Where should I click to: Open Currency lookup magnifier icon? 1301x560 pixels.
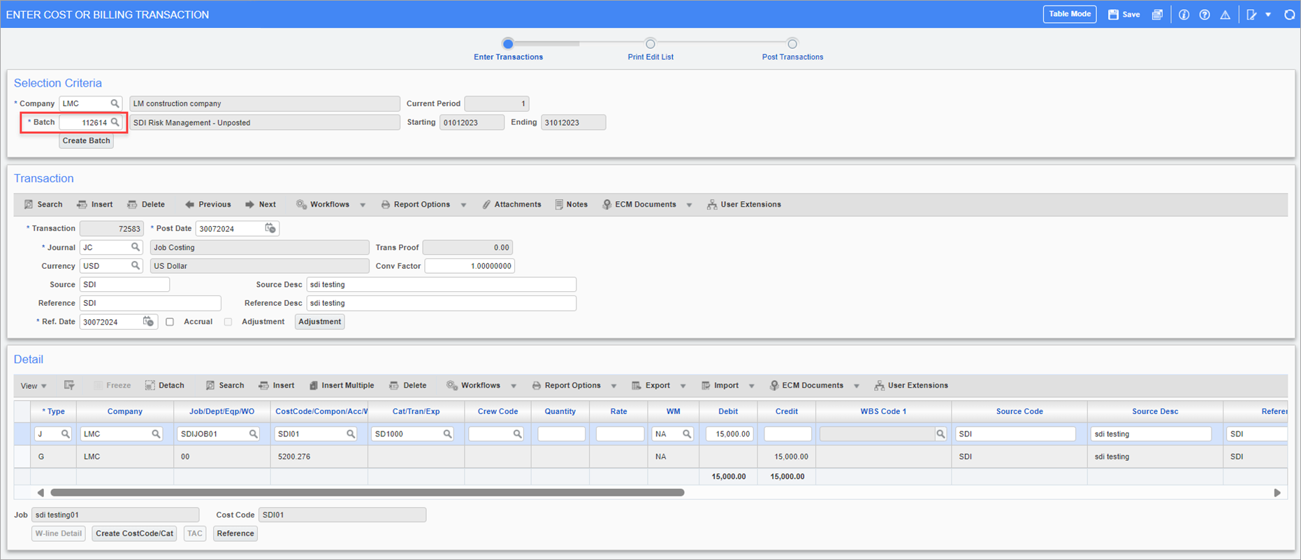click(136, 266)
